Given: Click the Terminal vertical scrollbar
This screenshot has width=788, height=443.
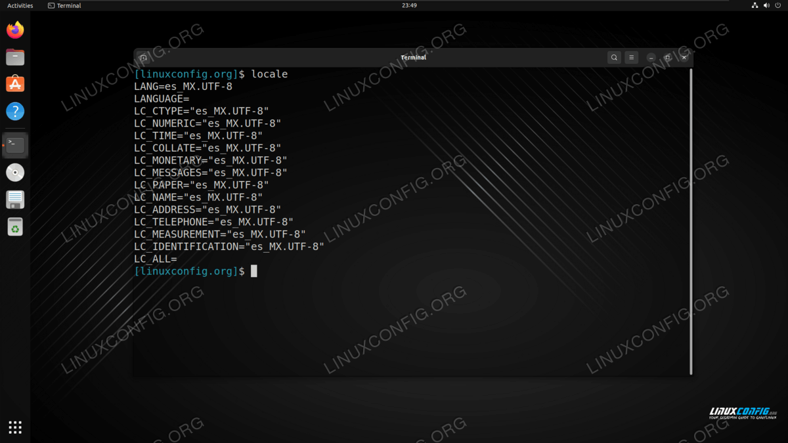Looking at the screenshot, I should 691,221.
